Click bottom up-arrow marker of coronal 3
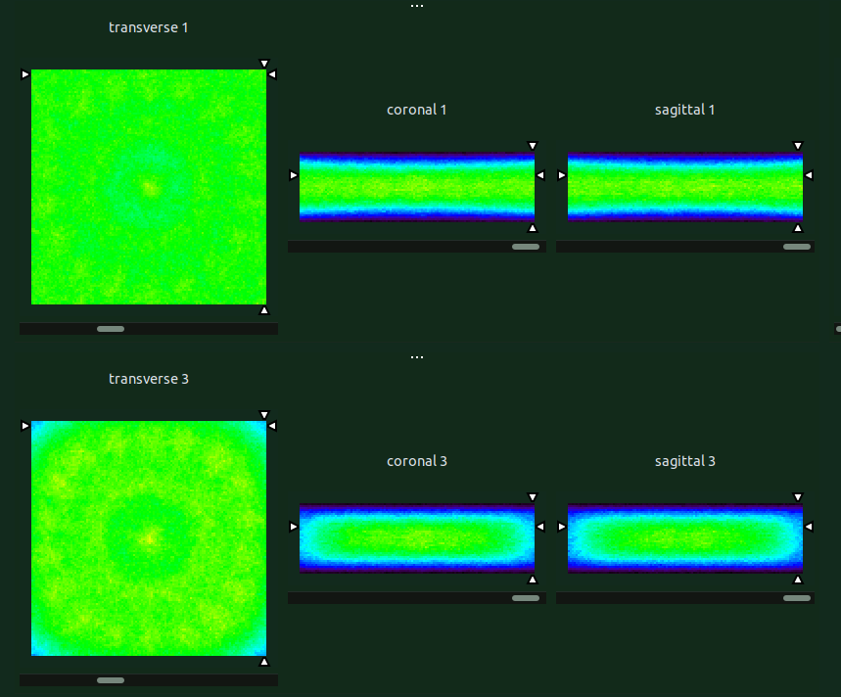The width and height of the screenshot is (841, 697). [x=532, y=580]
